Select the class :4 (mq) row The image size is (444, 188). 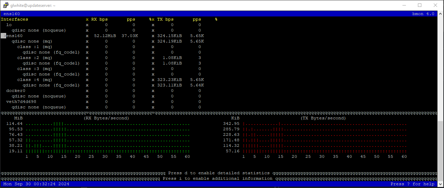point(102,80)
